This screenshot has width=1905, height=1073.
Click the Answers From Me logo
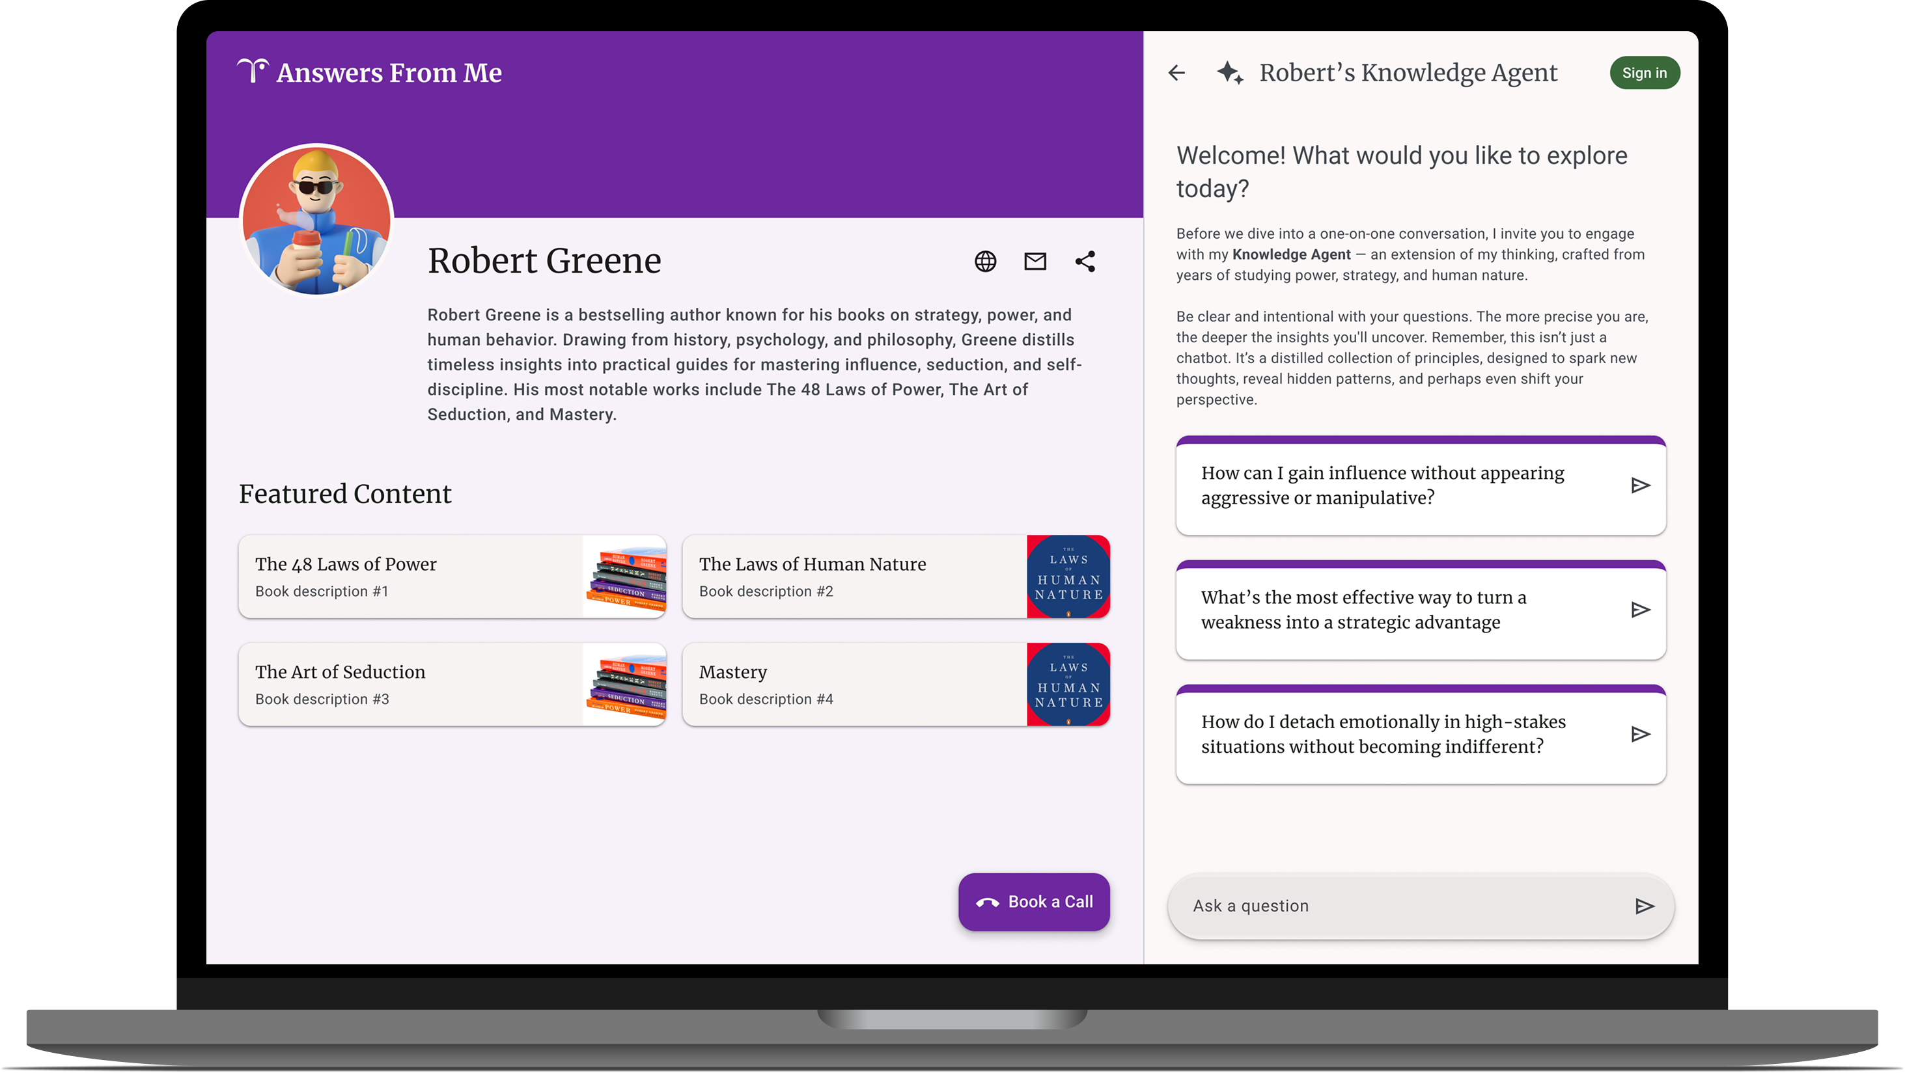tap(370, 72)
